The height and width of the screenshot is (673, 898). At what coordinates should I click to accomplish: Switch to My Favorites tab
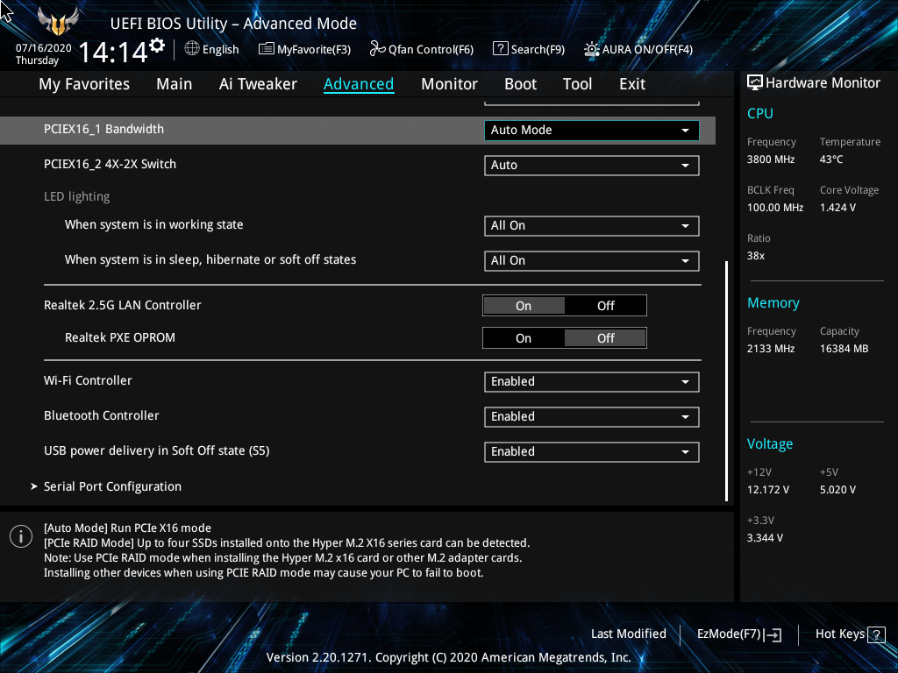[x=84, y=83]
